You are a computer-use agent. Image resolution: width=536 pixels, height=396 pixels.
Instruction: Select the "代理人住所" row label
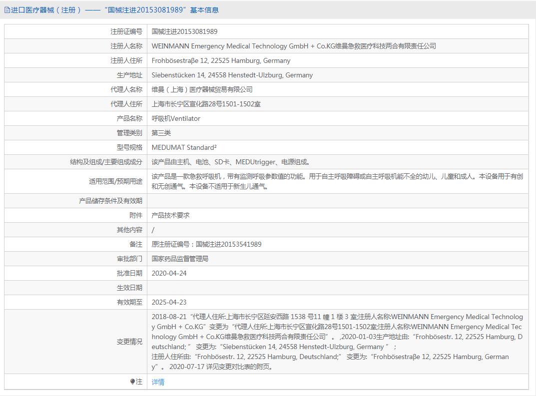pyautogui.click(x=126, y=104)
